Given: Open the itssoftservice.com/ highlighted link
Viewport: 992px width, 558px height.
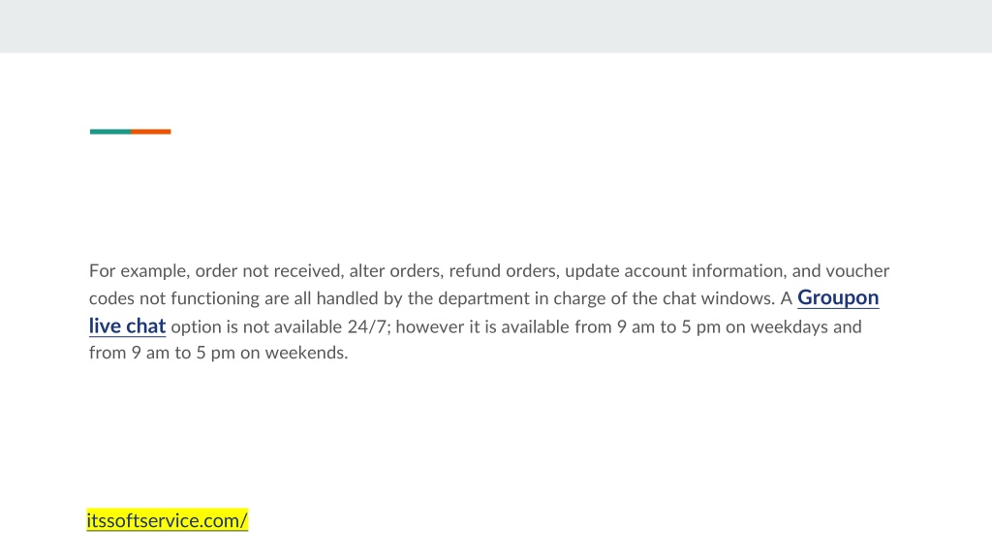Looking at the screenshot, I should pos(167,520).
